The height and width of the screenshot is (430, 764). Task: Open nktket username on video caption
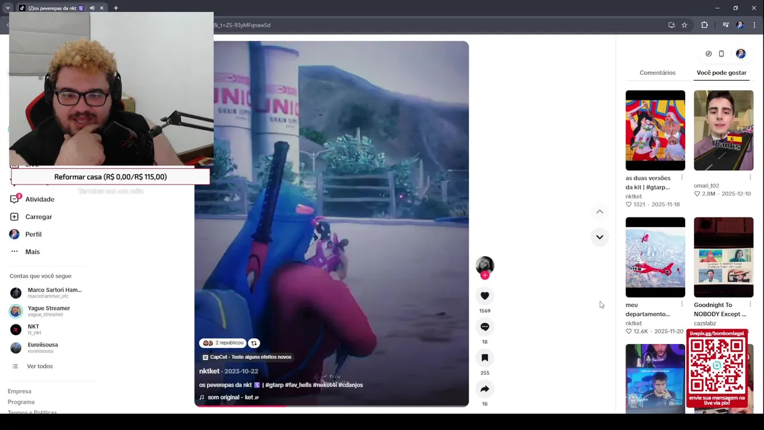pyautogui.click(x=210, y=371)
